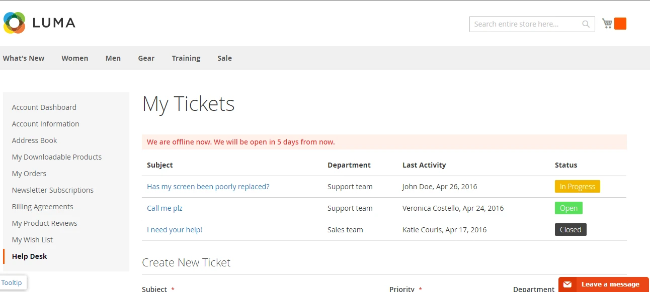
Task: Click the 'In Progress' status badge
Action: point(577,186)
